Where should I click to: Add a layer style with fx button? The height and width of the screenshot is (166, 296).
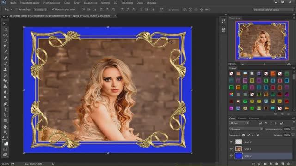coord(259,164)
